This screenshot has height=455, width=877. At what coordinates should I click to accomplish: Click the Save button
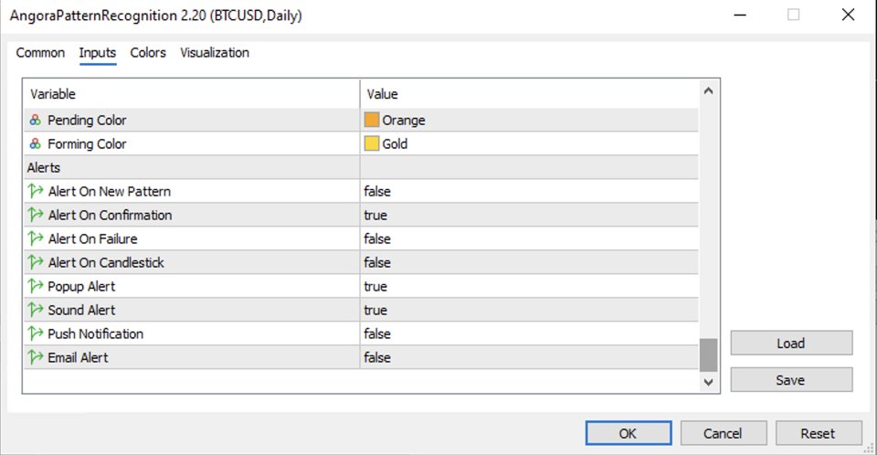(791, 380)
